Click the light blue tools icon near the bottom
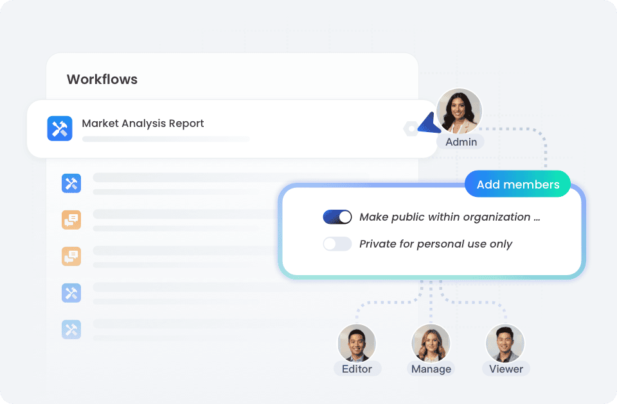The width and height of the screenshot is (617, 404). (x=71, y=293)
